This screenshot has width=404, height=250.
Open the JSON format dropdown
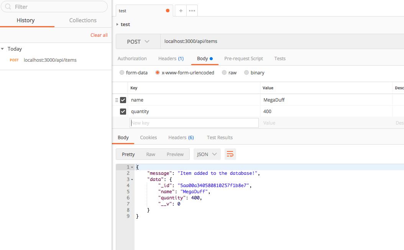coord(207,154)
